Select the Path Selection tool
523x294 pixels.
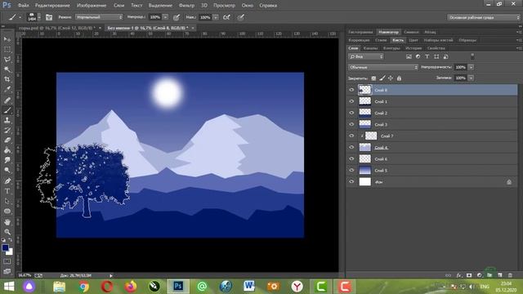7,201
